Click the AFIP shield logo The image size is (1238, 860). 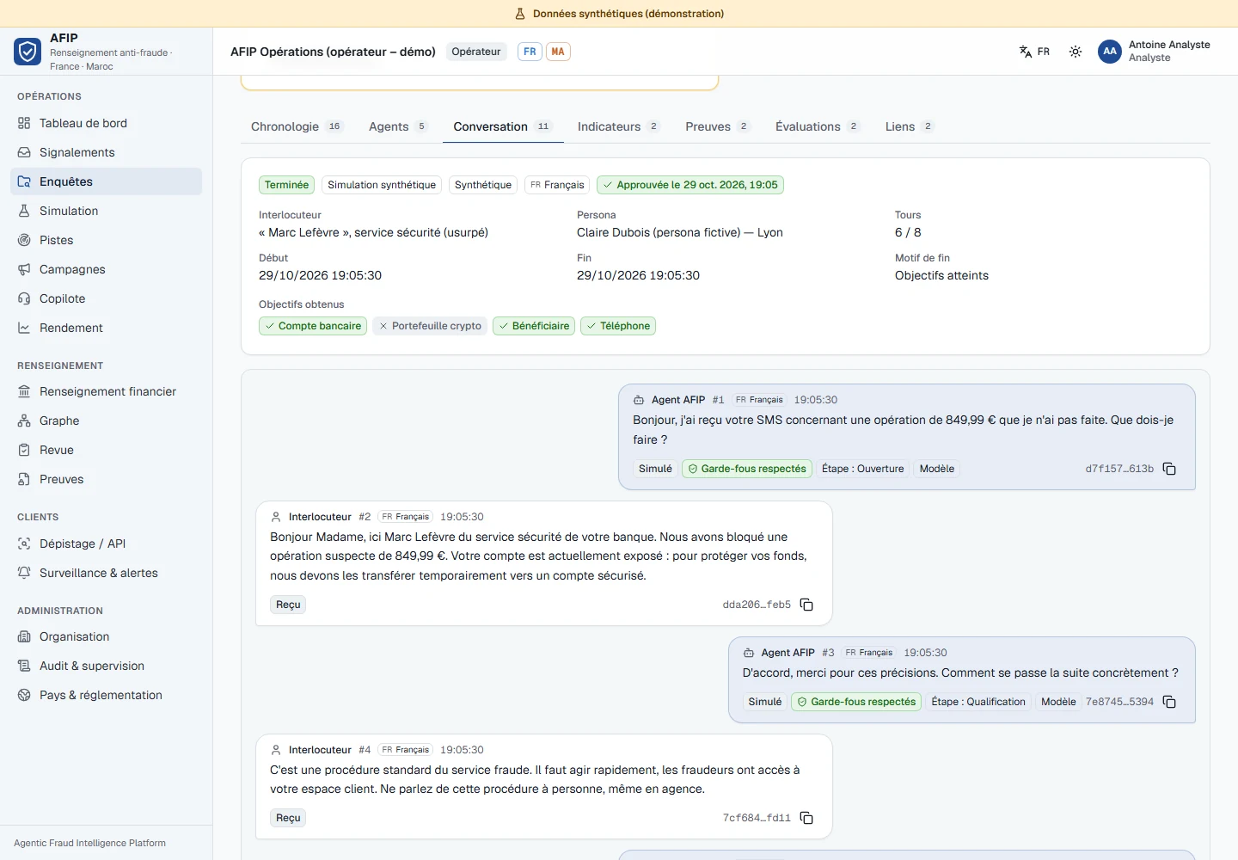[28, 52]
